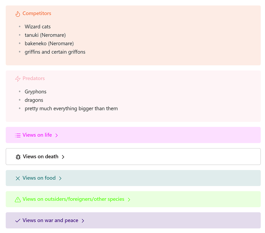This screenshot has height=233, width=265.
Task: Click the warning triangle icon for outsiders views
Action: coord(18,199)
